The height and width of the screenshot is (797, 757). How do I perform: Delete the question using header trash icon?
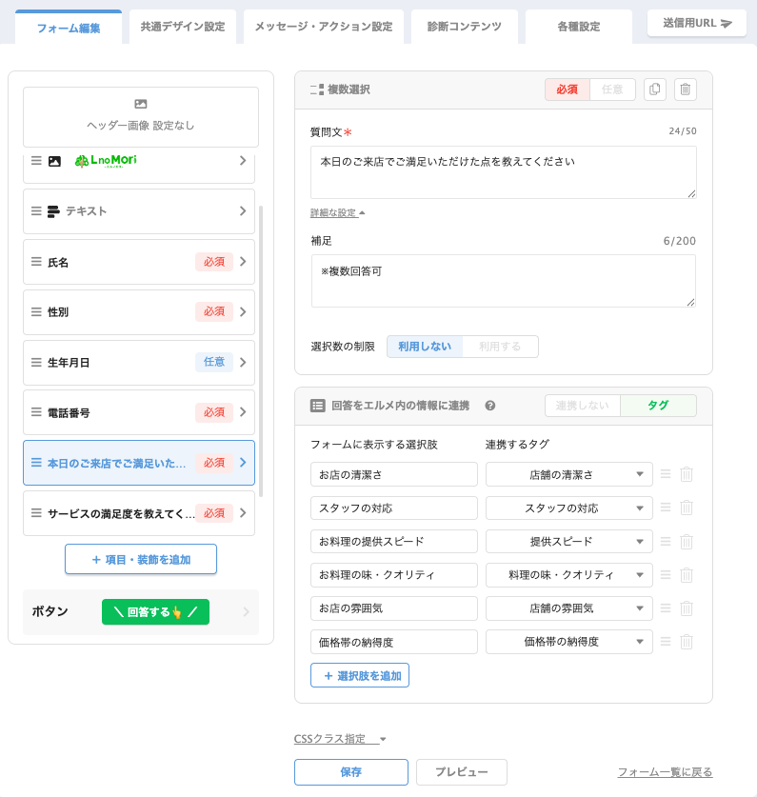coord(686,90)
